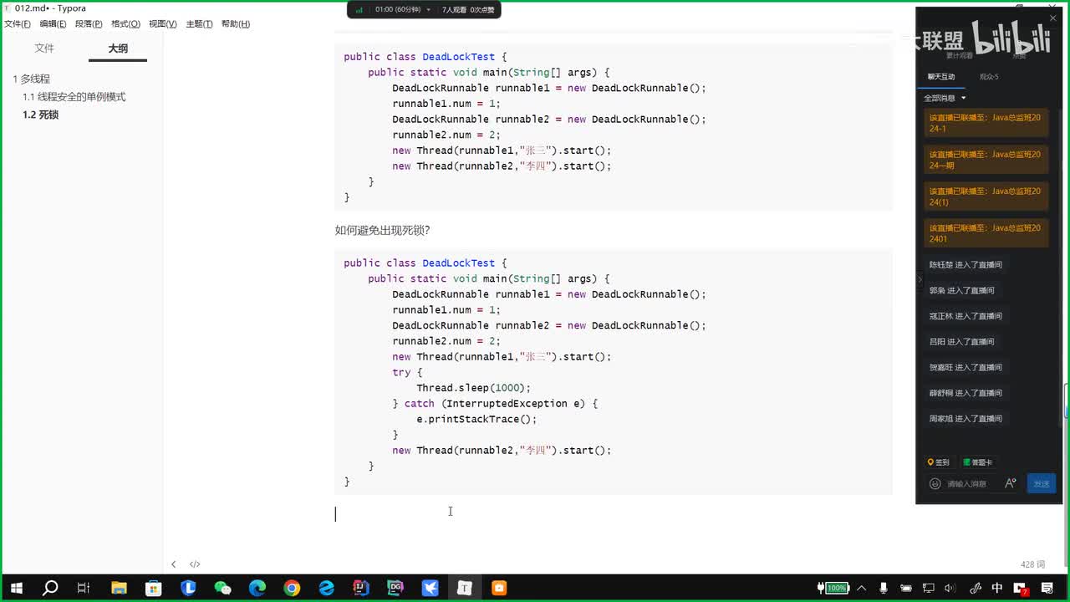
Task: Open File Explorer from the taskbar
Action: 119,588
